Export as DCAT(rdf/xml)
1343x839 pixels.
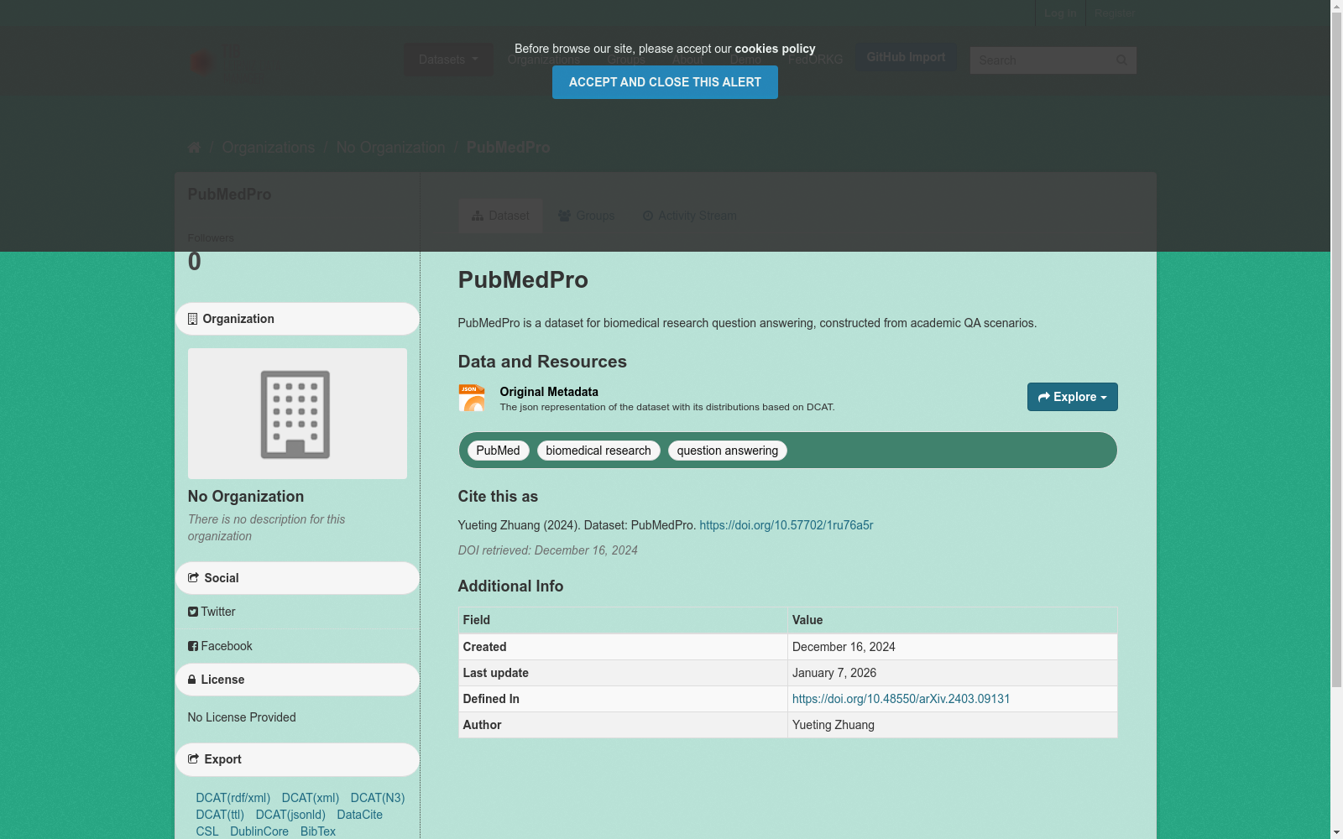point(233,798)
